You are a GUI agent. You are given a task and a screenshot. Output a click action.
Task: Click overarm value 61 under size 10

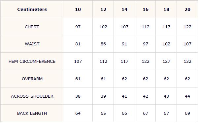tap(78, 79)
